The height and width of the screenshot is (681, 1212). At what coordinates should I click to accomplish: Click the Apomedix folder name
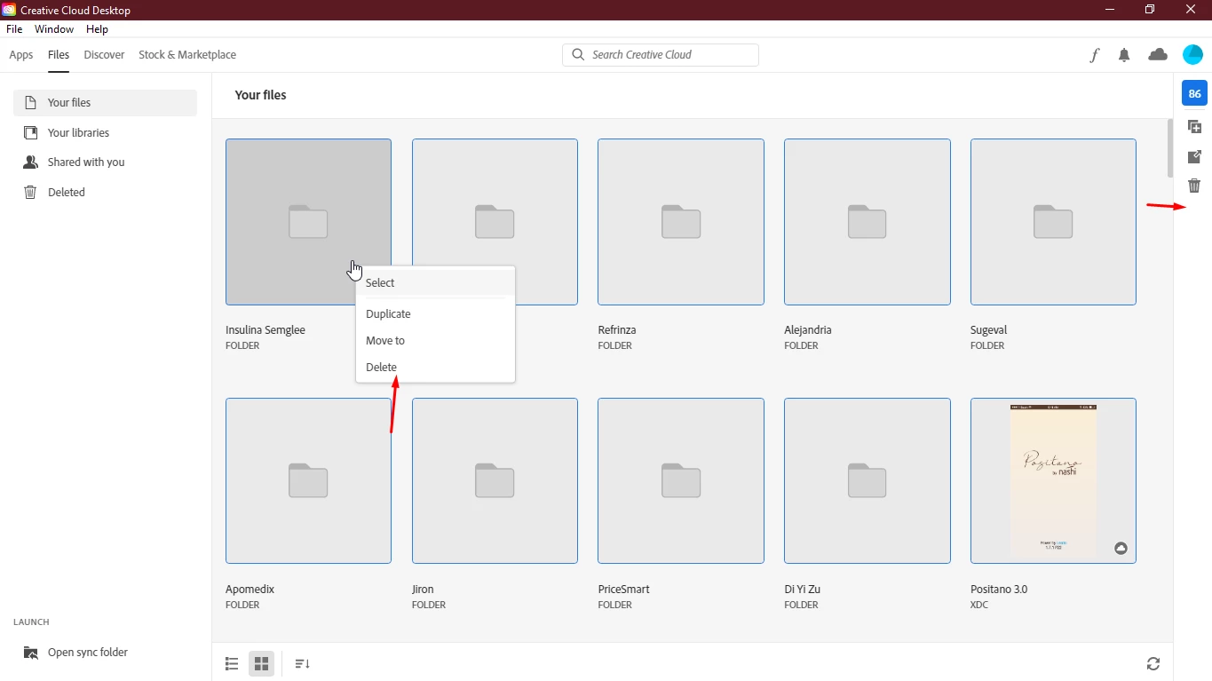click(x=250, y=590)
